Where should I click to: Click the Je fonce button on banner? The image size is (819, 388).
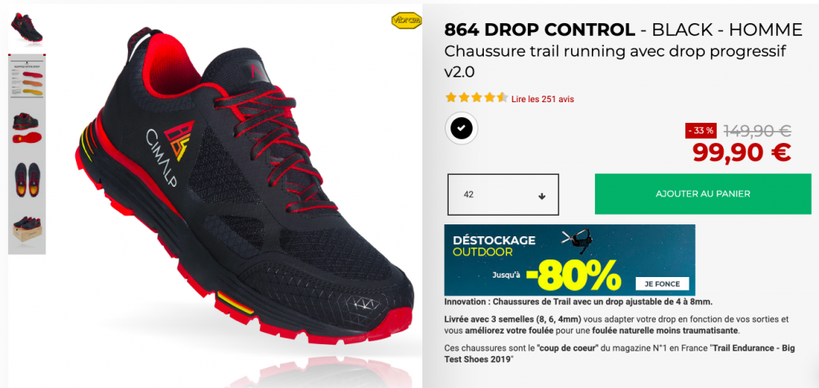click(662, 284)
